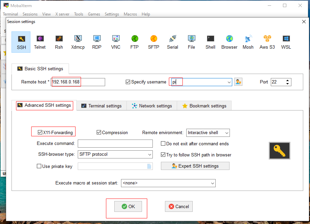This screenshot has width=310, height=224.
Task: Select the Mosh session type
Action: click(248, 42)
